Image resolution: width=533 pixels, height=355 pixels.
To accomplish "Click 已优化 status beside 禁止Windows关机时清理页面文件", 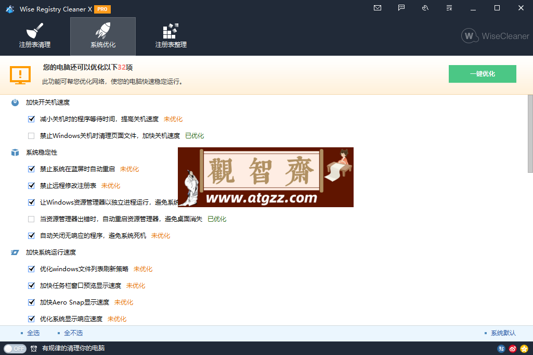I will [x=194, y=136].
